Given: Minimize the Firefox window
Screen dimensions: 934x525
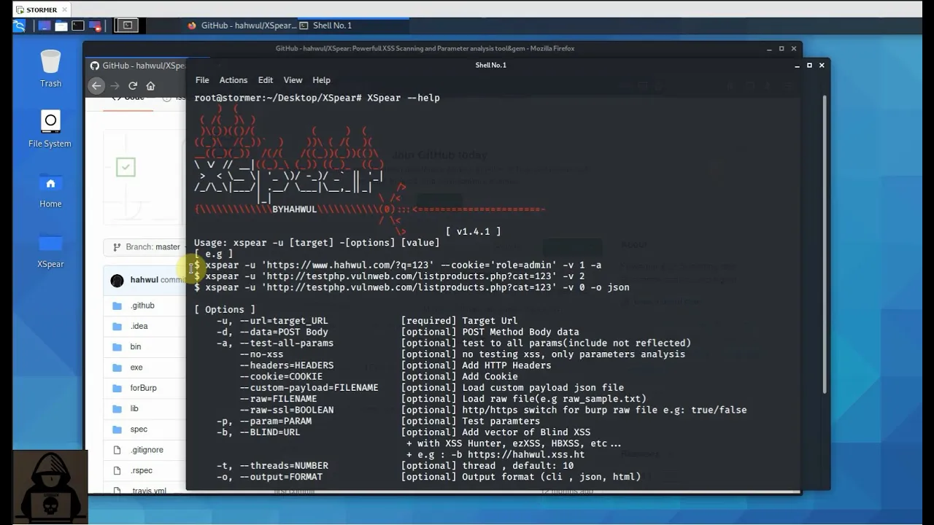Looking at the screenshot, I should [769, 49].
